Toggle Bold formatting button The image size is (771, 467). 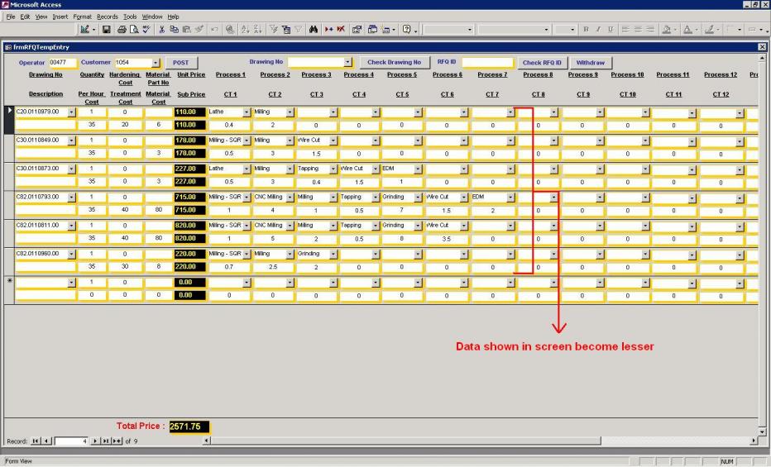tap(587, 30)
